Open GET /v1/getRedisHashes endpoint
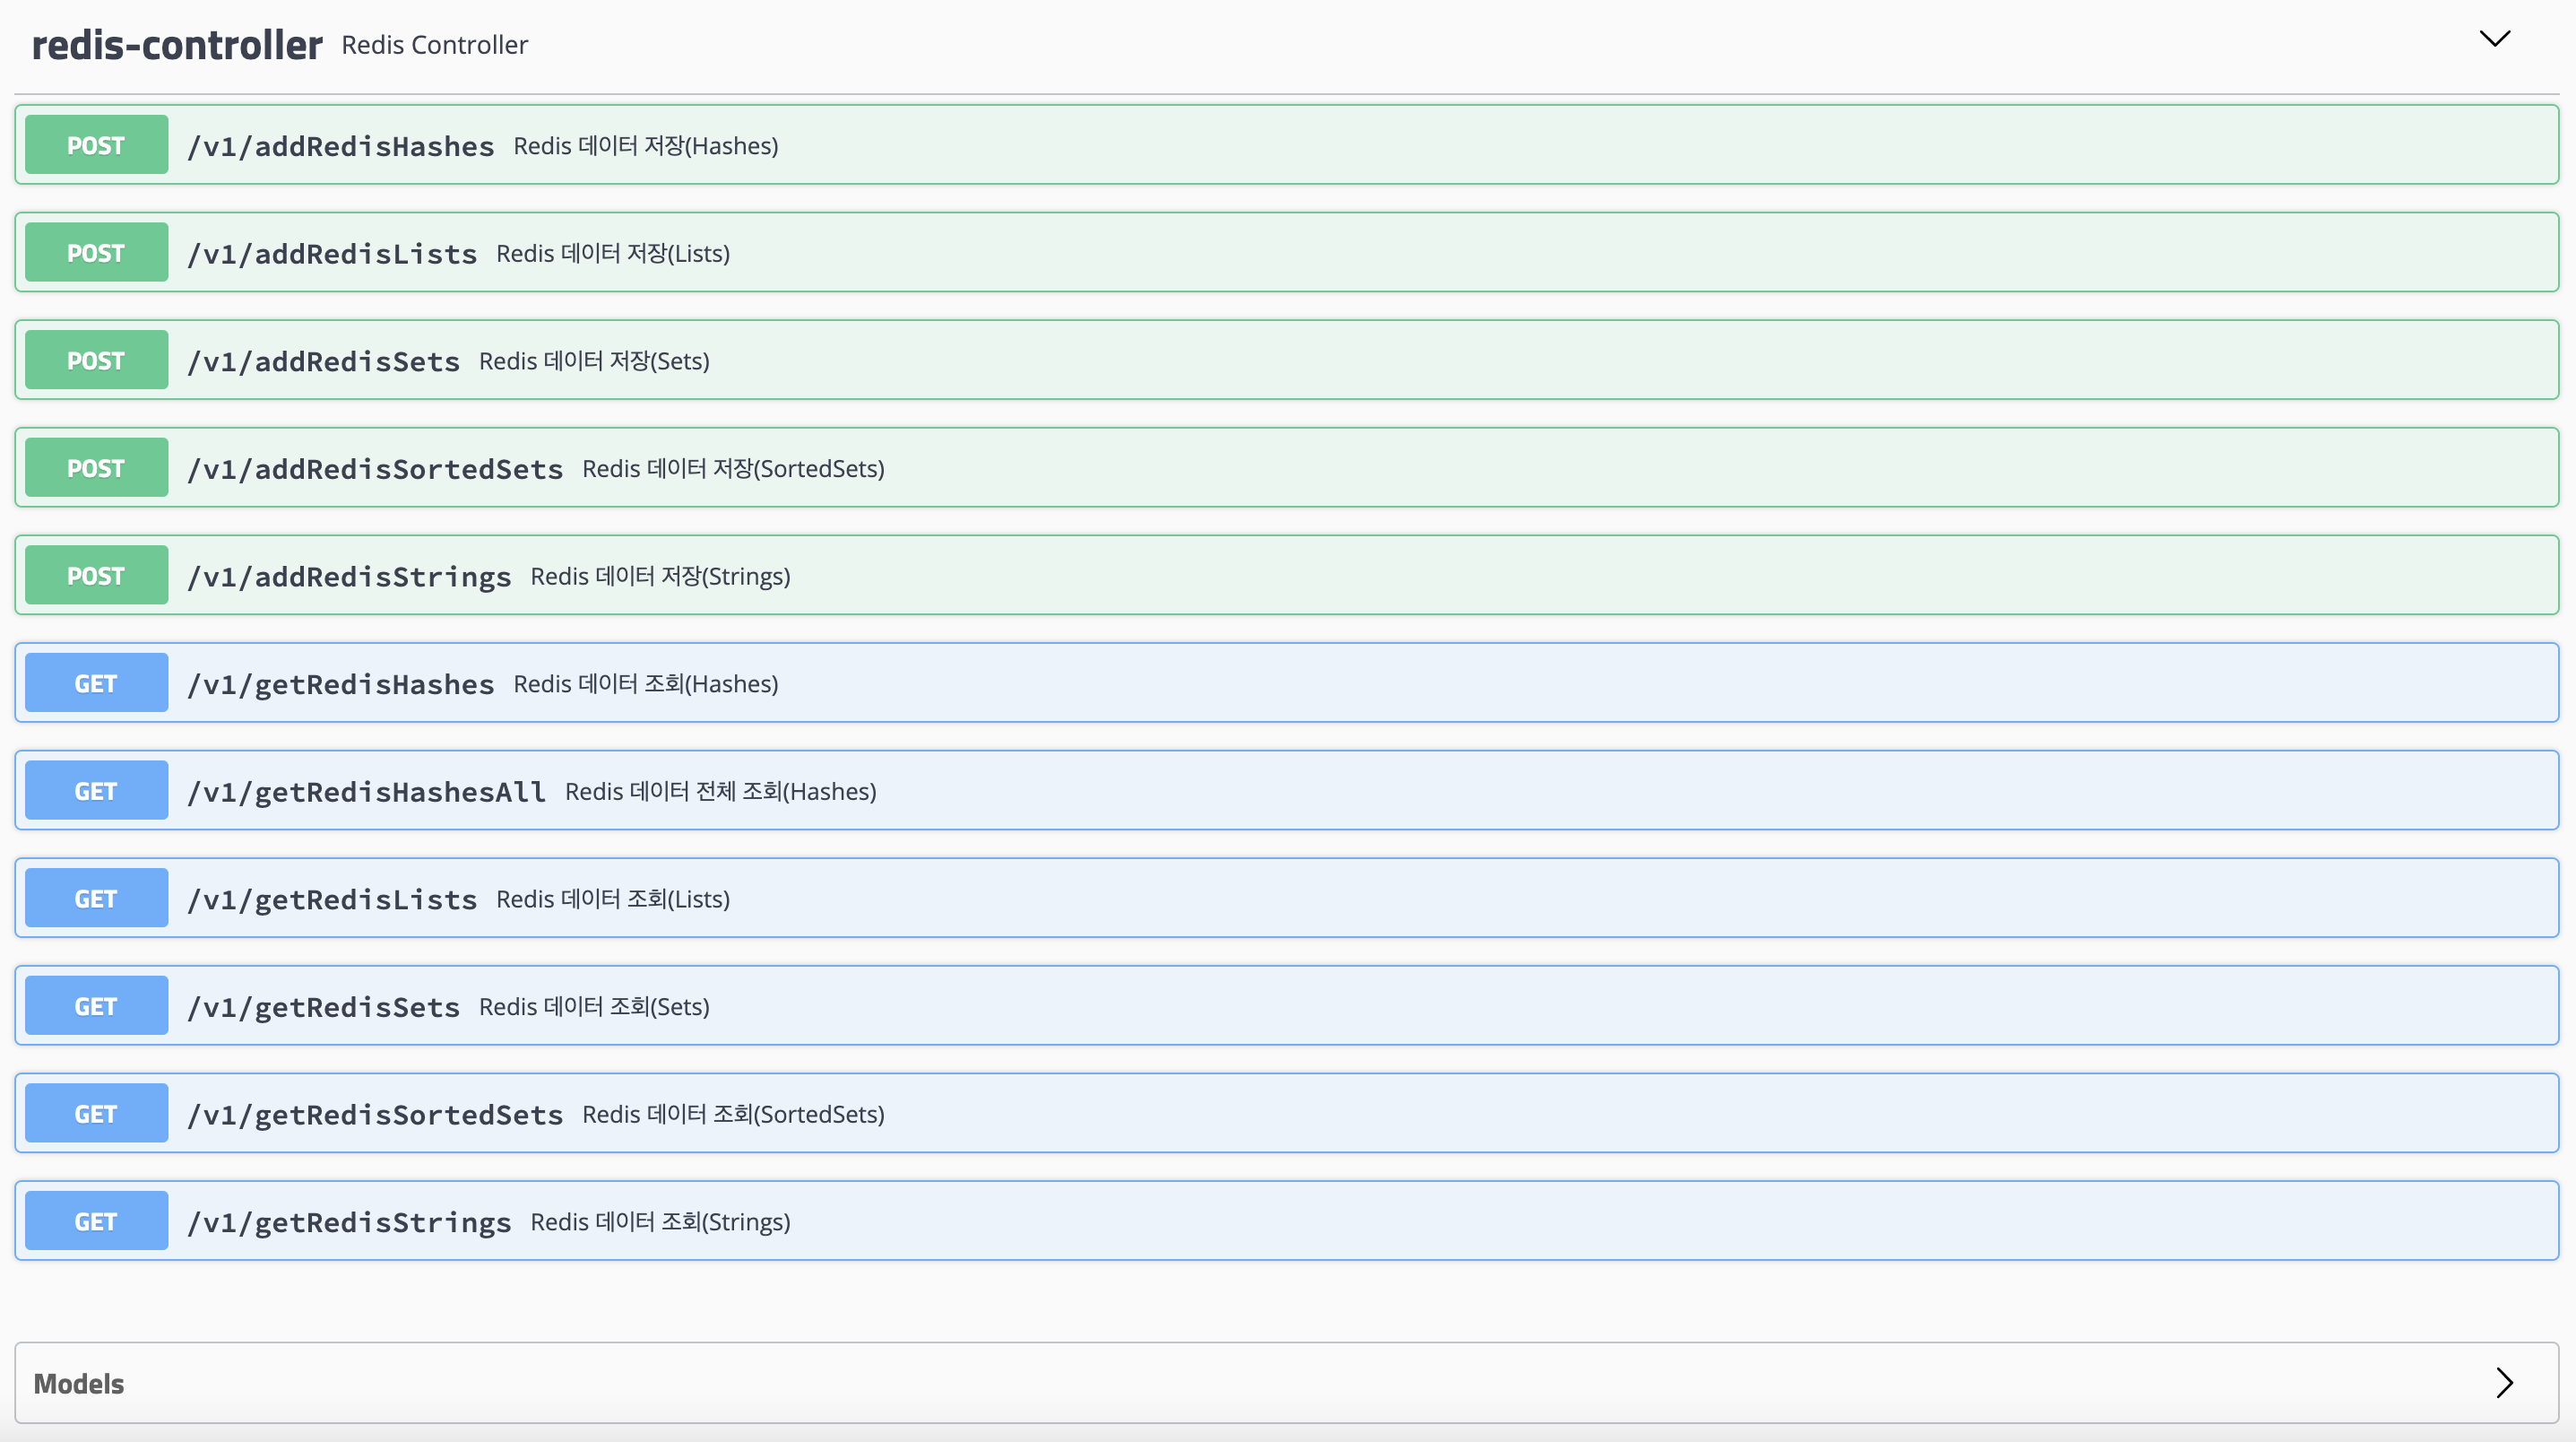This screenshot has width=2576, height=1442. point(341,684)
